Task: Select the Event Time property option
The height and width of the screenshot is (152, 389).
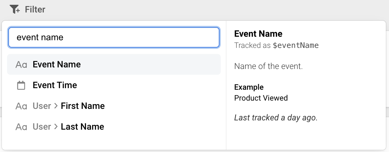Action: (x=114, y=85)
